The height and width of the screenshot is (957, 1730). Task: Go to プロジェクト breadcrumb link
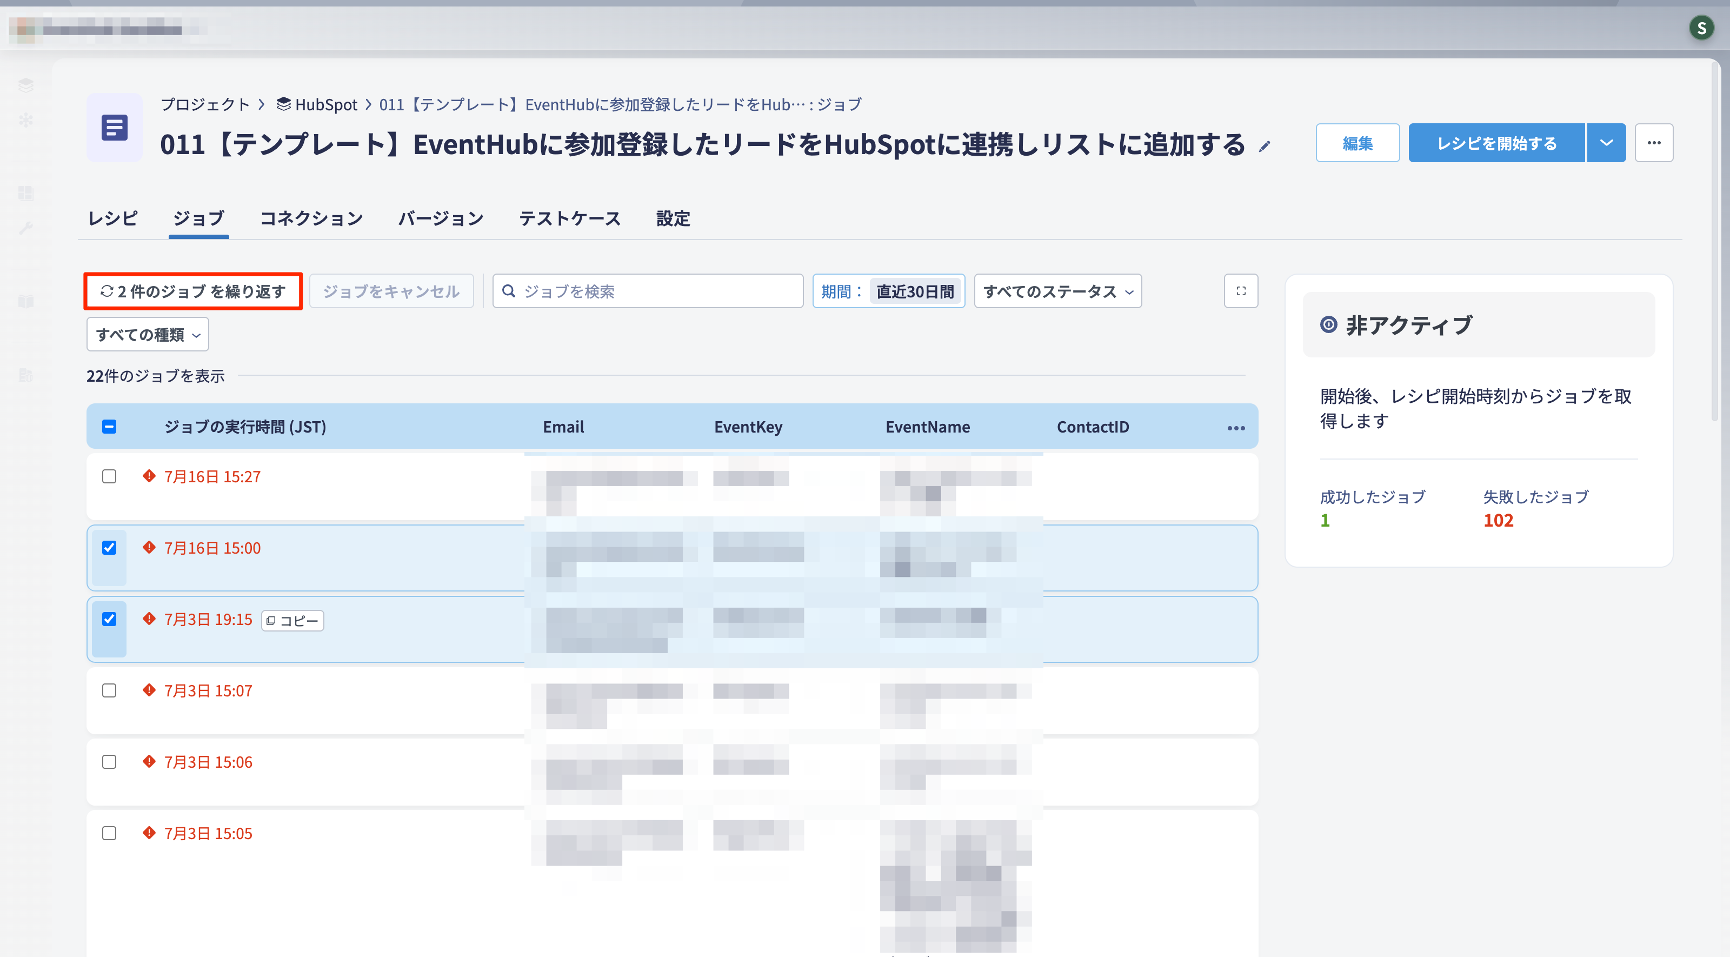coord(205,104)
